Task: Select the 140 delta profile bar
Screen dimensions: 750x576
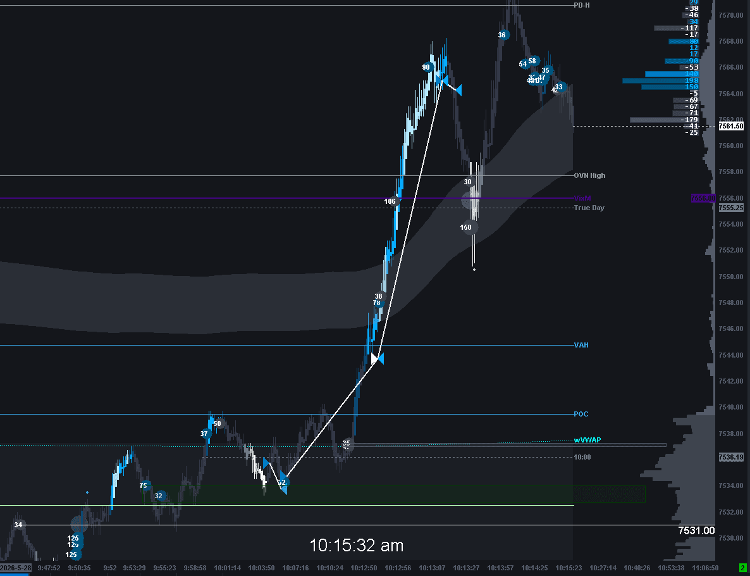Action: (672, 74)
